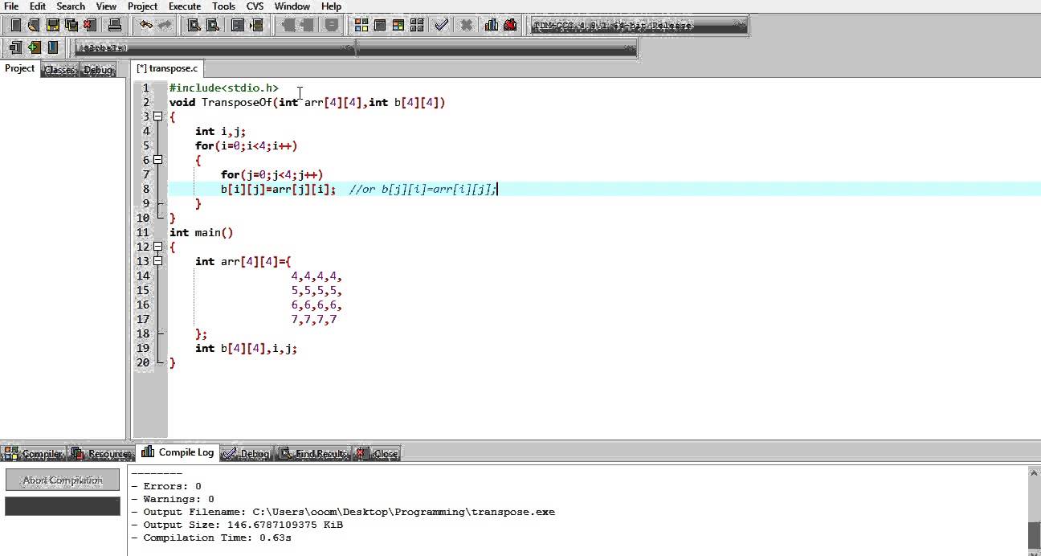Open the Window menu

[292, 6]
